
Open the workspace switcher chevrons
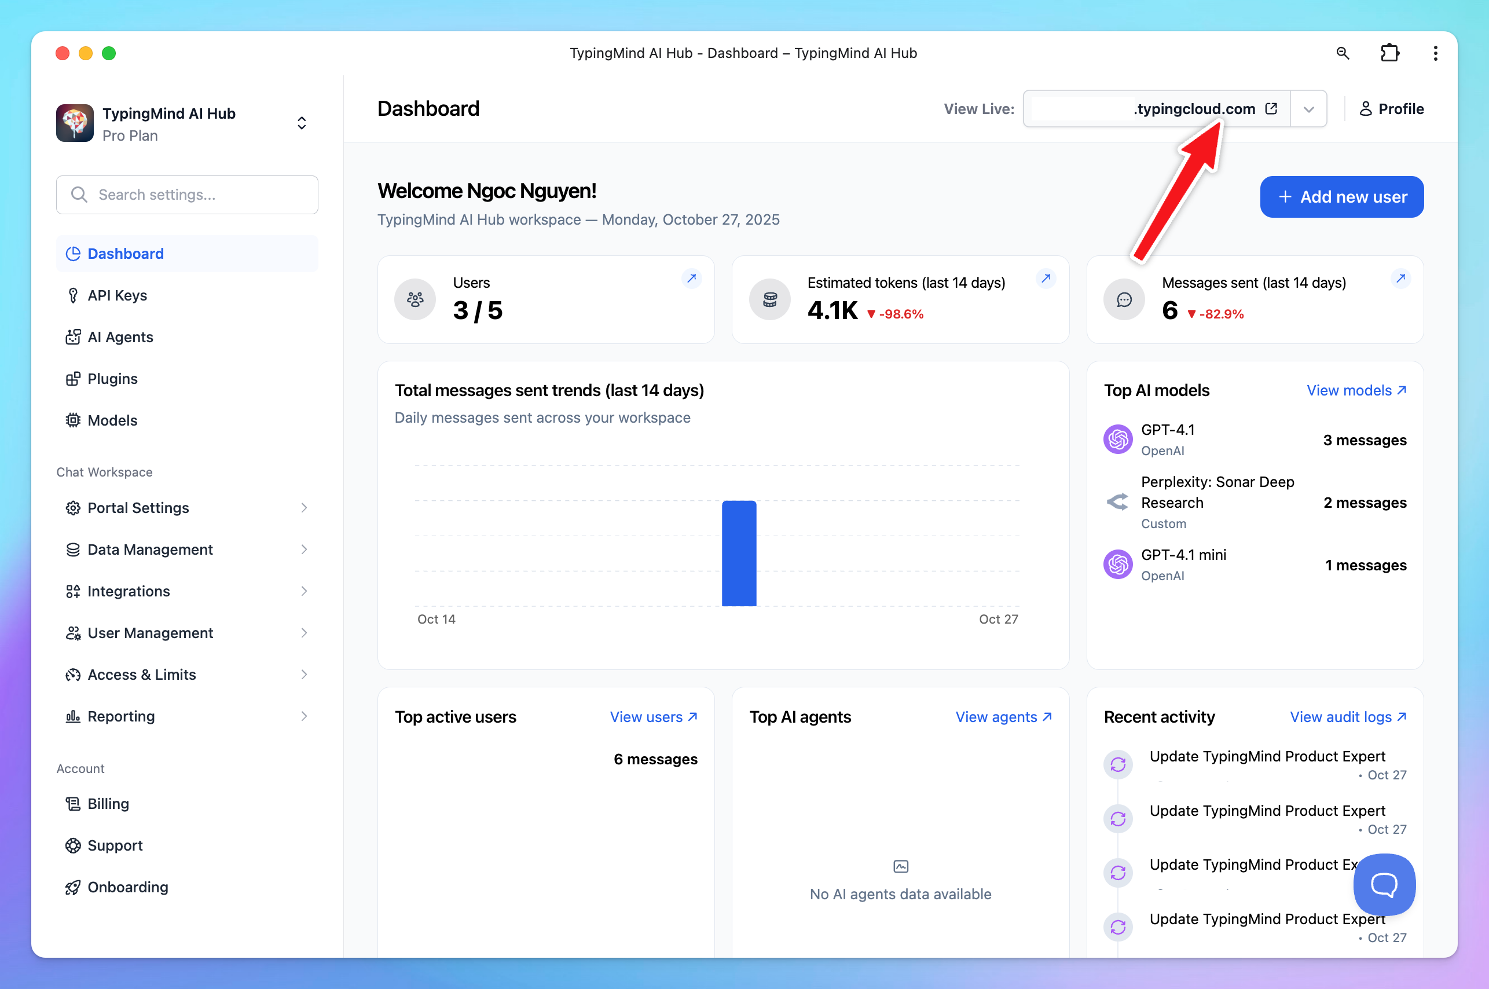click(x=302, y=123)
